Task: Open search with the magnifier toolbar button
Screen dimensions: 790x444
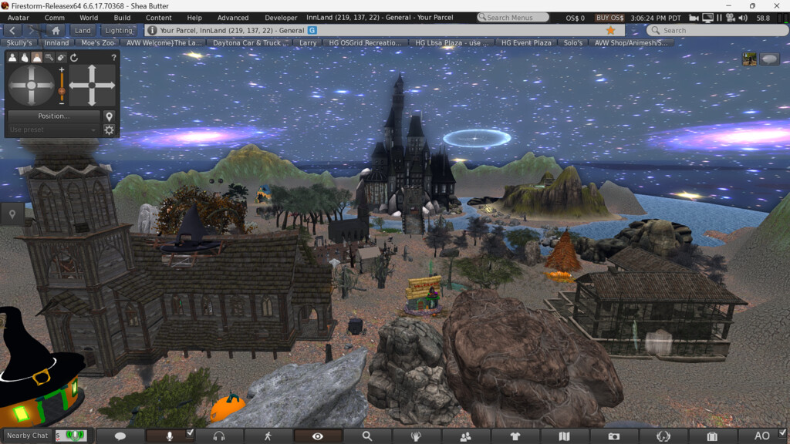Action: 366,436
